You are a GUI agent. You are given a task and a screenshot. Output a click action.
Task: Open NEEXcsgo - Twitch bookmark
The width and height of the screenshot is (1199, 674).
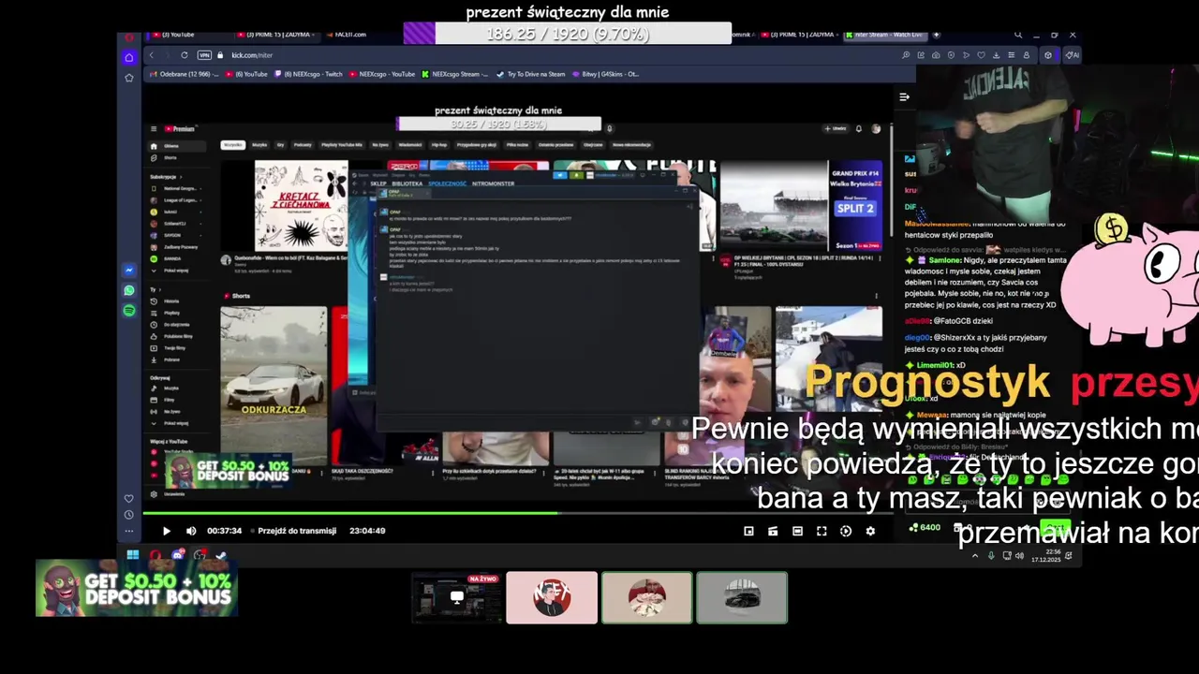pos(308,74)
